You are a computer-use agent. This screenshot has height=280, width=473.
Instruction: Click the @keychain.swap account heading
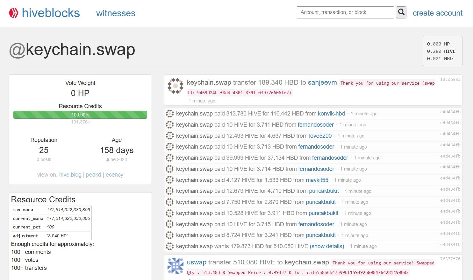[x=72, y=50]
